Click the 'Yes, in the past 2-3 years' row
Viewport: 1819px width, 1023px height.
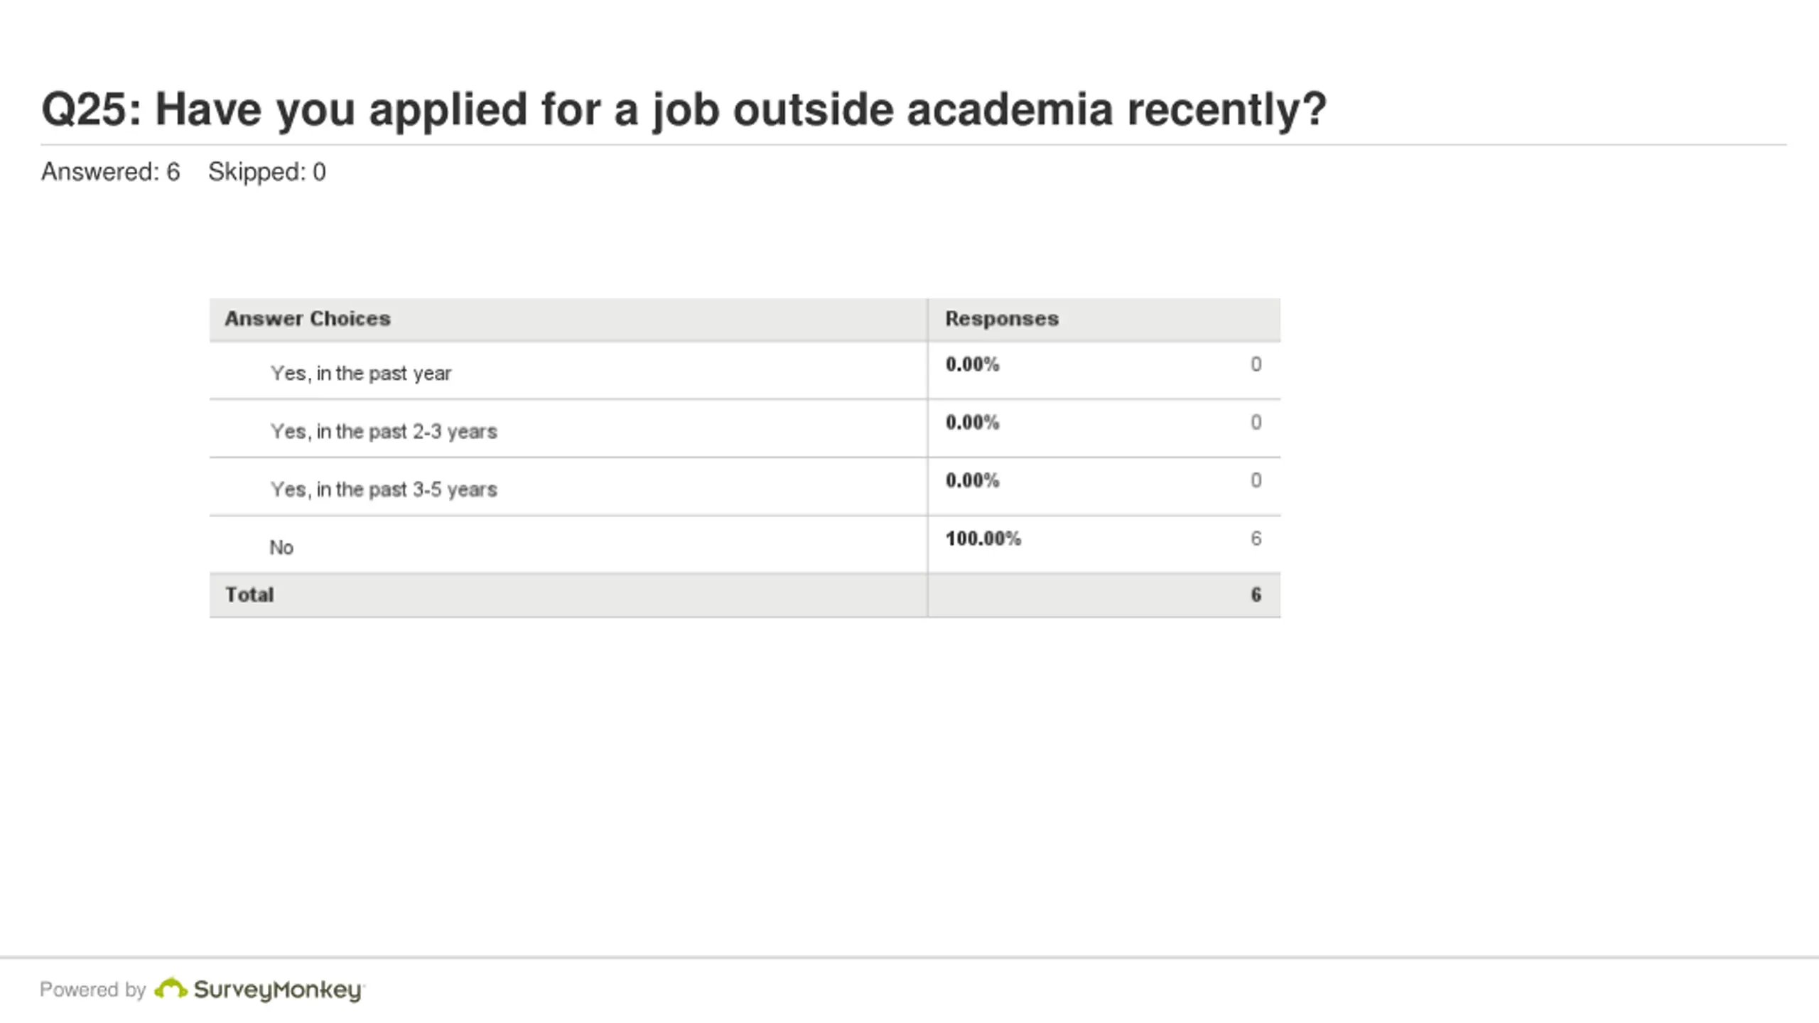(745, 429)
